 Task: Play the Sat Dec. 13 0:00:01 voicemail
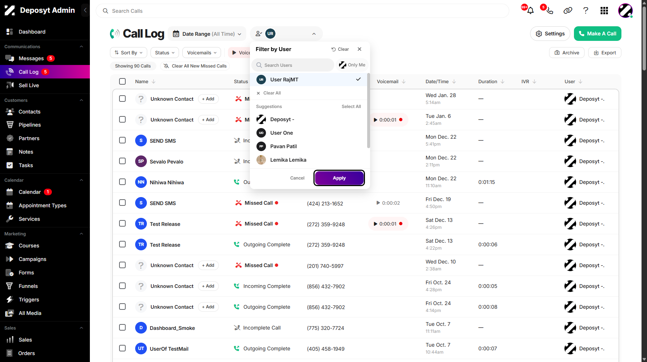(375, 224)
